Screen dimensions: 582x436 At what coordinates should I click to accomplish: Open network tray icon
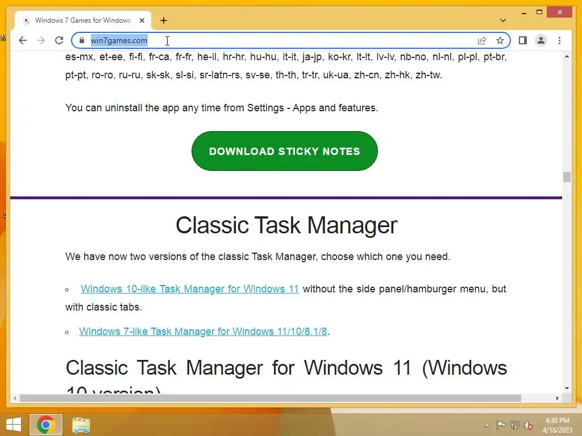point(515,425)
